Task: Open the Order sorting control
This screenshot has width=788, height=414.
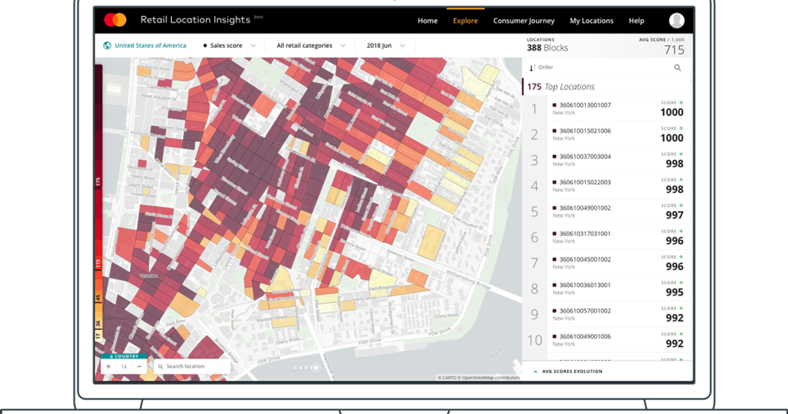Action: pyautogui.click(x=541, y=68)
